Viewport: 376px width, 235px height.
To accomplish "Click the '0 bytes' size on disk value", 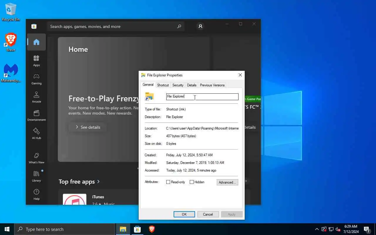I will [171, 144].
